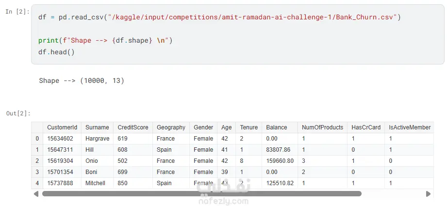
Task: Click the Tenure column header
Action: pyautogui.click(x=249, y=127)
